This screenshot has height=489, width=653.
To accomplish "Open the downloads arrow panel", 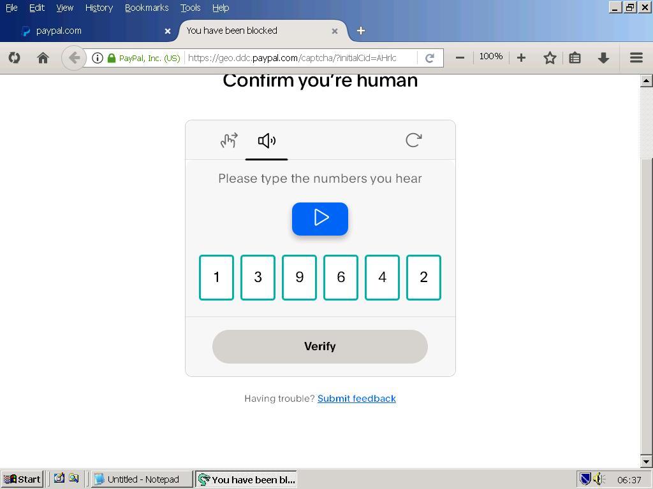I will [603, 58].
